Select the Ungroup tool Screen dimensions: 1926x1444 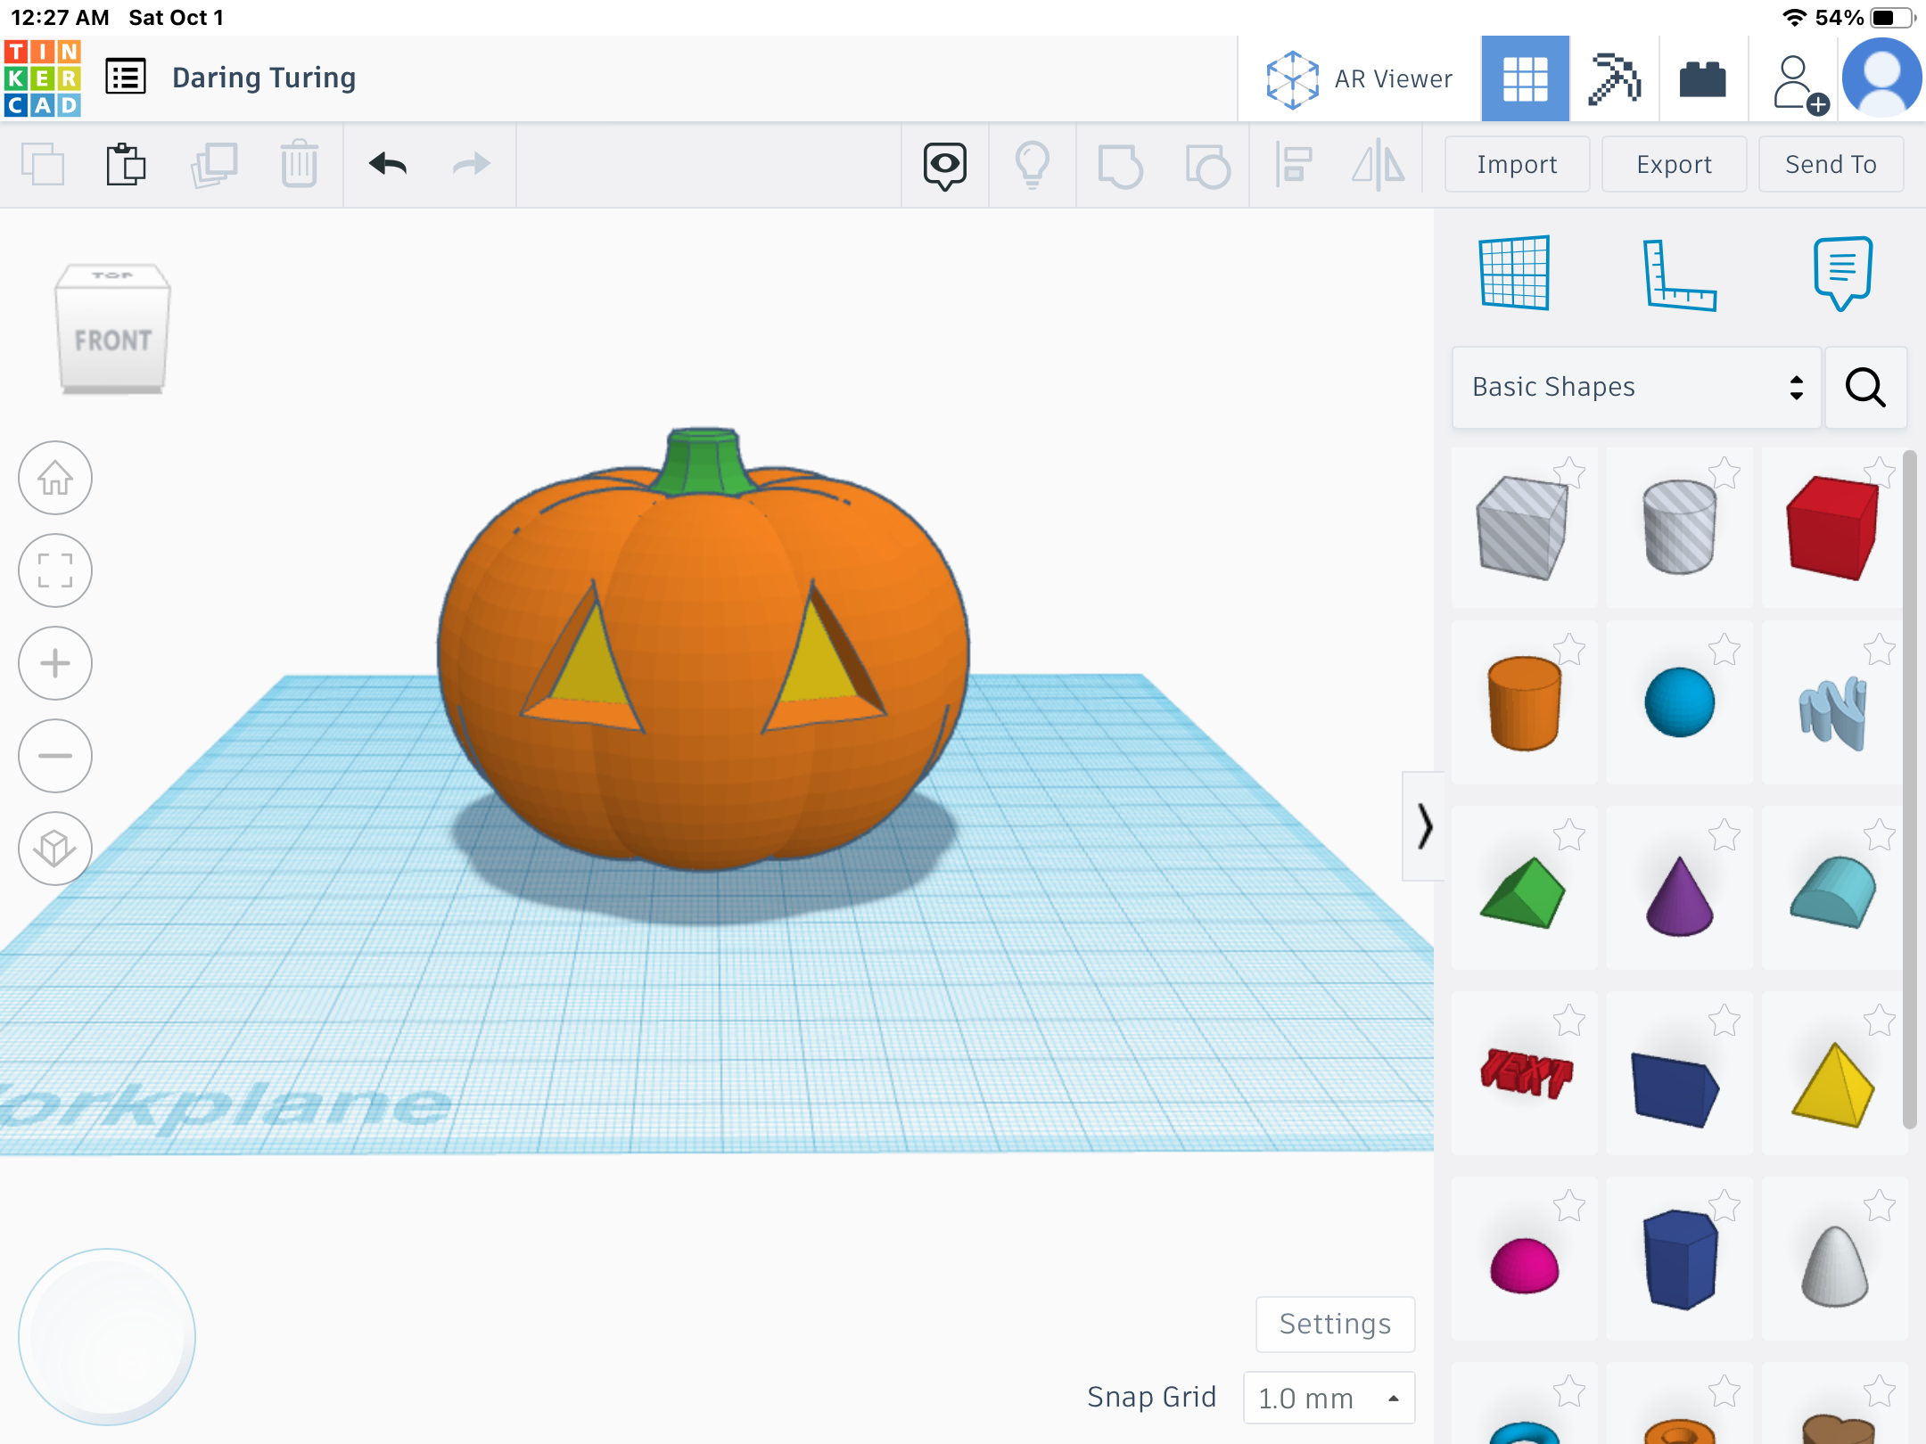1206,165
